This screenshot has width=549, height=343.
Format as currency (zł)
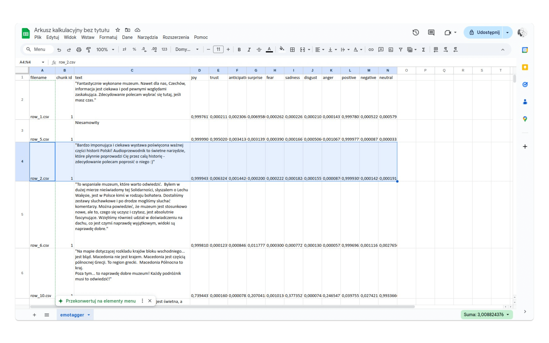pyautogui.click(x=124, y=49)
